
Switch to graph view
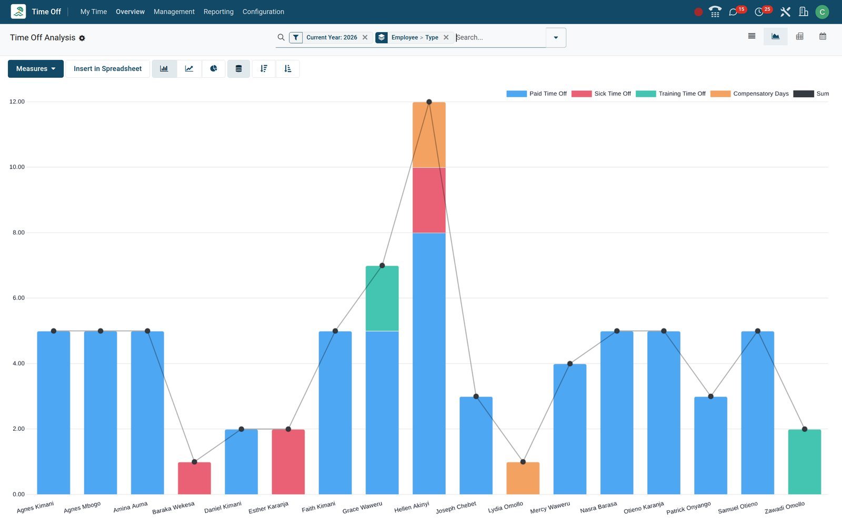coord(775,36)
